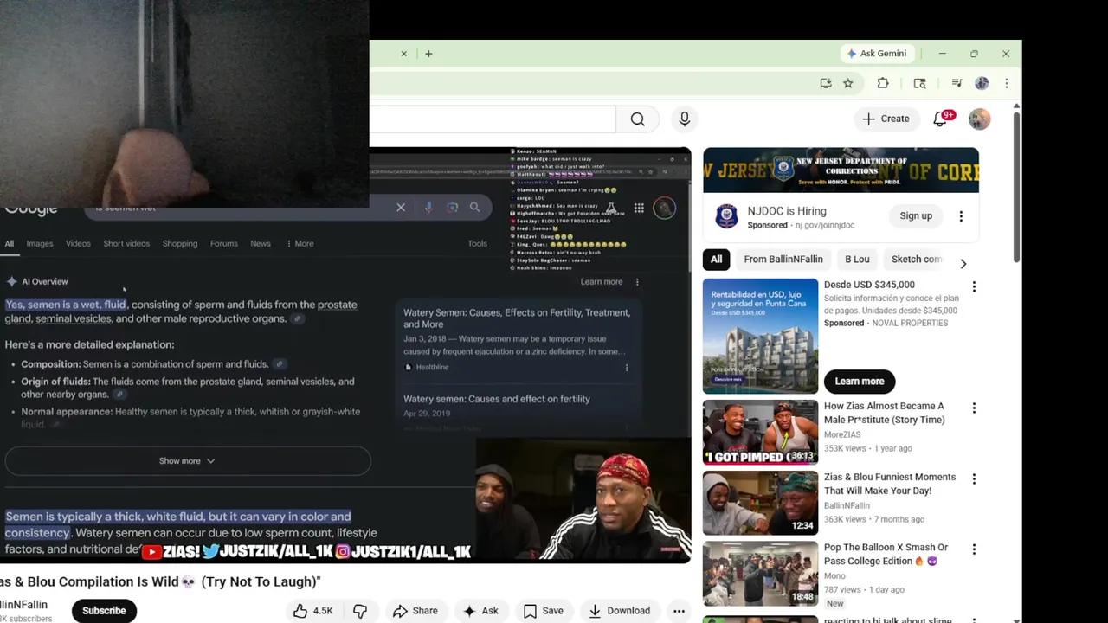Click Learn more on Punta Cana ad
Viewport: 1108px width, 623px height.
click(860, 382)
